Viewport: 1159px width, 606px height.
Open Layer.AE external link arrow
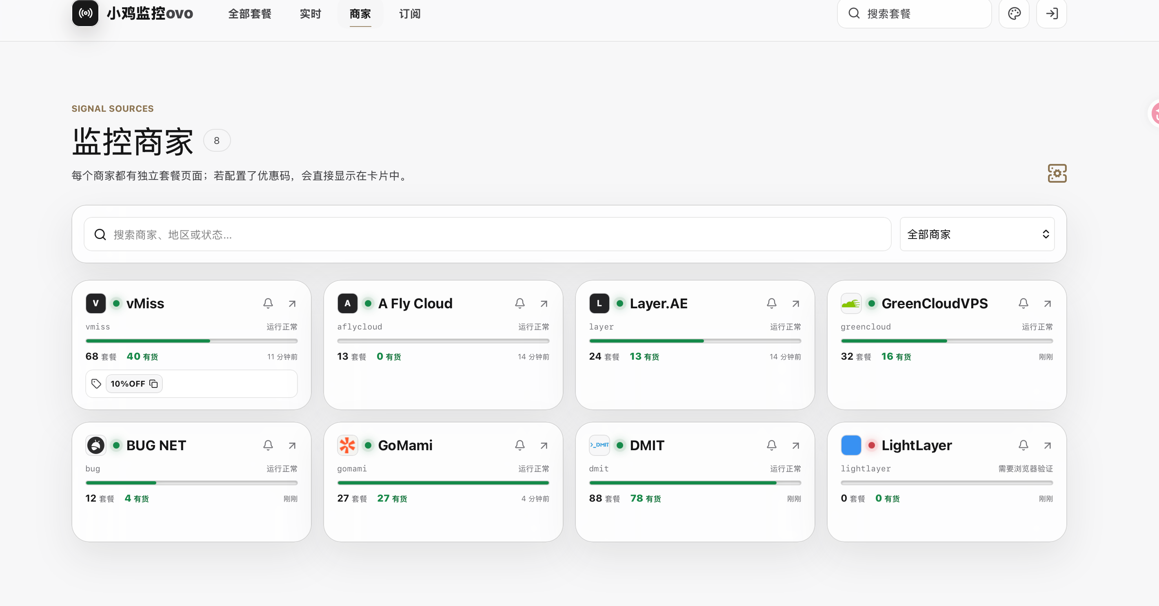pyautogui.click(x=795, y=303)
